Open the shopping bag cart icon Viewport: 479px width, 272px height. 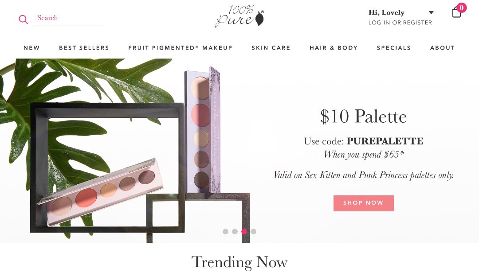[456, 12]
